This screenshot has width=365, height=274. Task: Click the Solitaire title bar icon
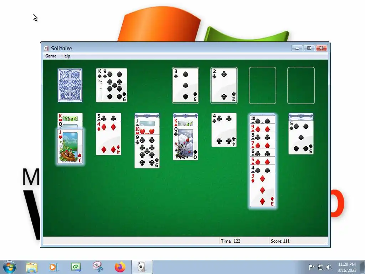click(x=46, y=48)
